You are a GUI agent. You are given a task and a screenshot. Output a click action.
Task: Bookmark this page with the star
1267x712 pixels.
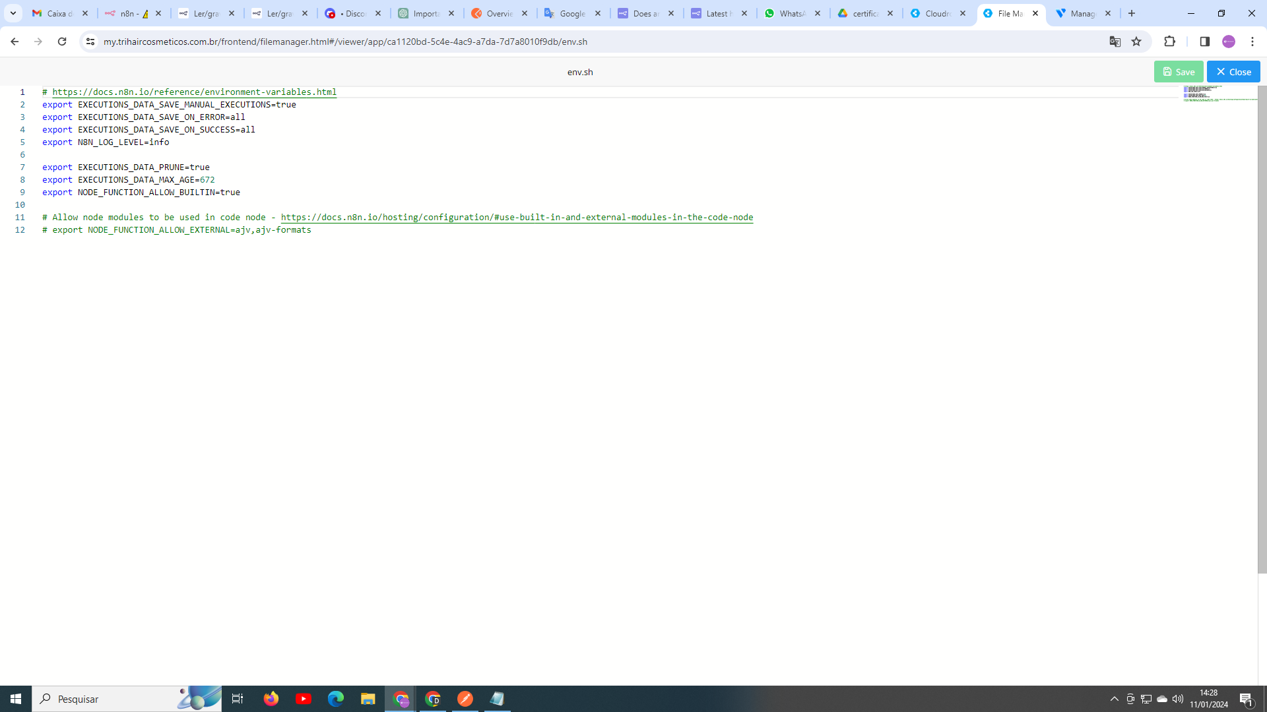[1136, 42]
